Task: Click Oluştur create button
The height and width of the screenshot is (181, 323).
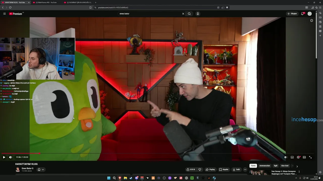Action: pyautogui.click(x=292, y=14)
